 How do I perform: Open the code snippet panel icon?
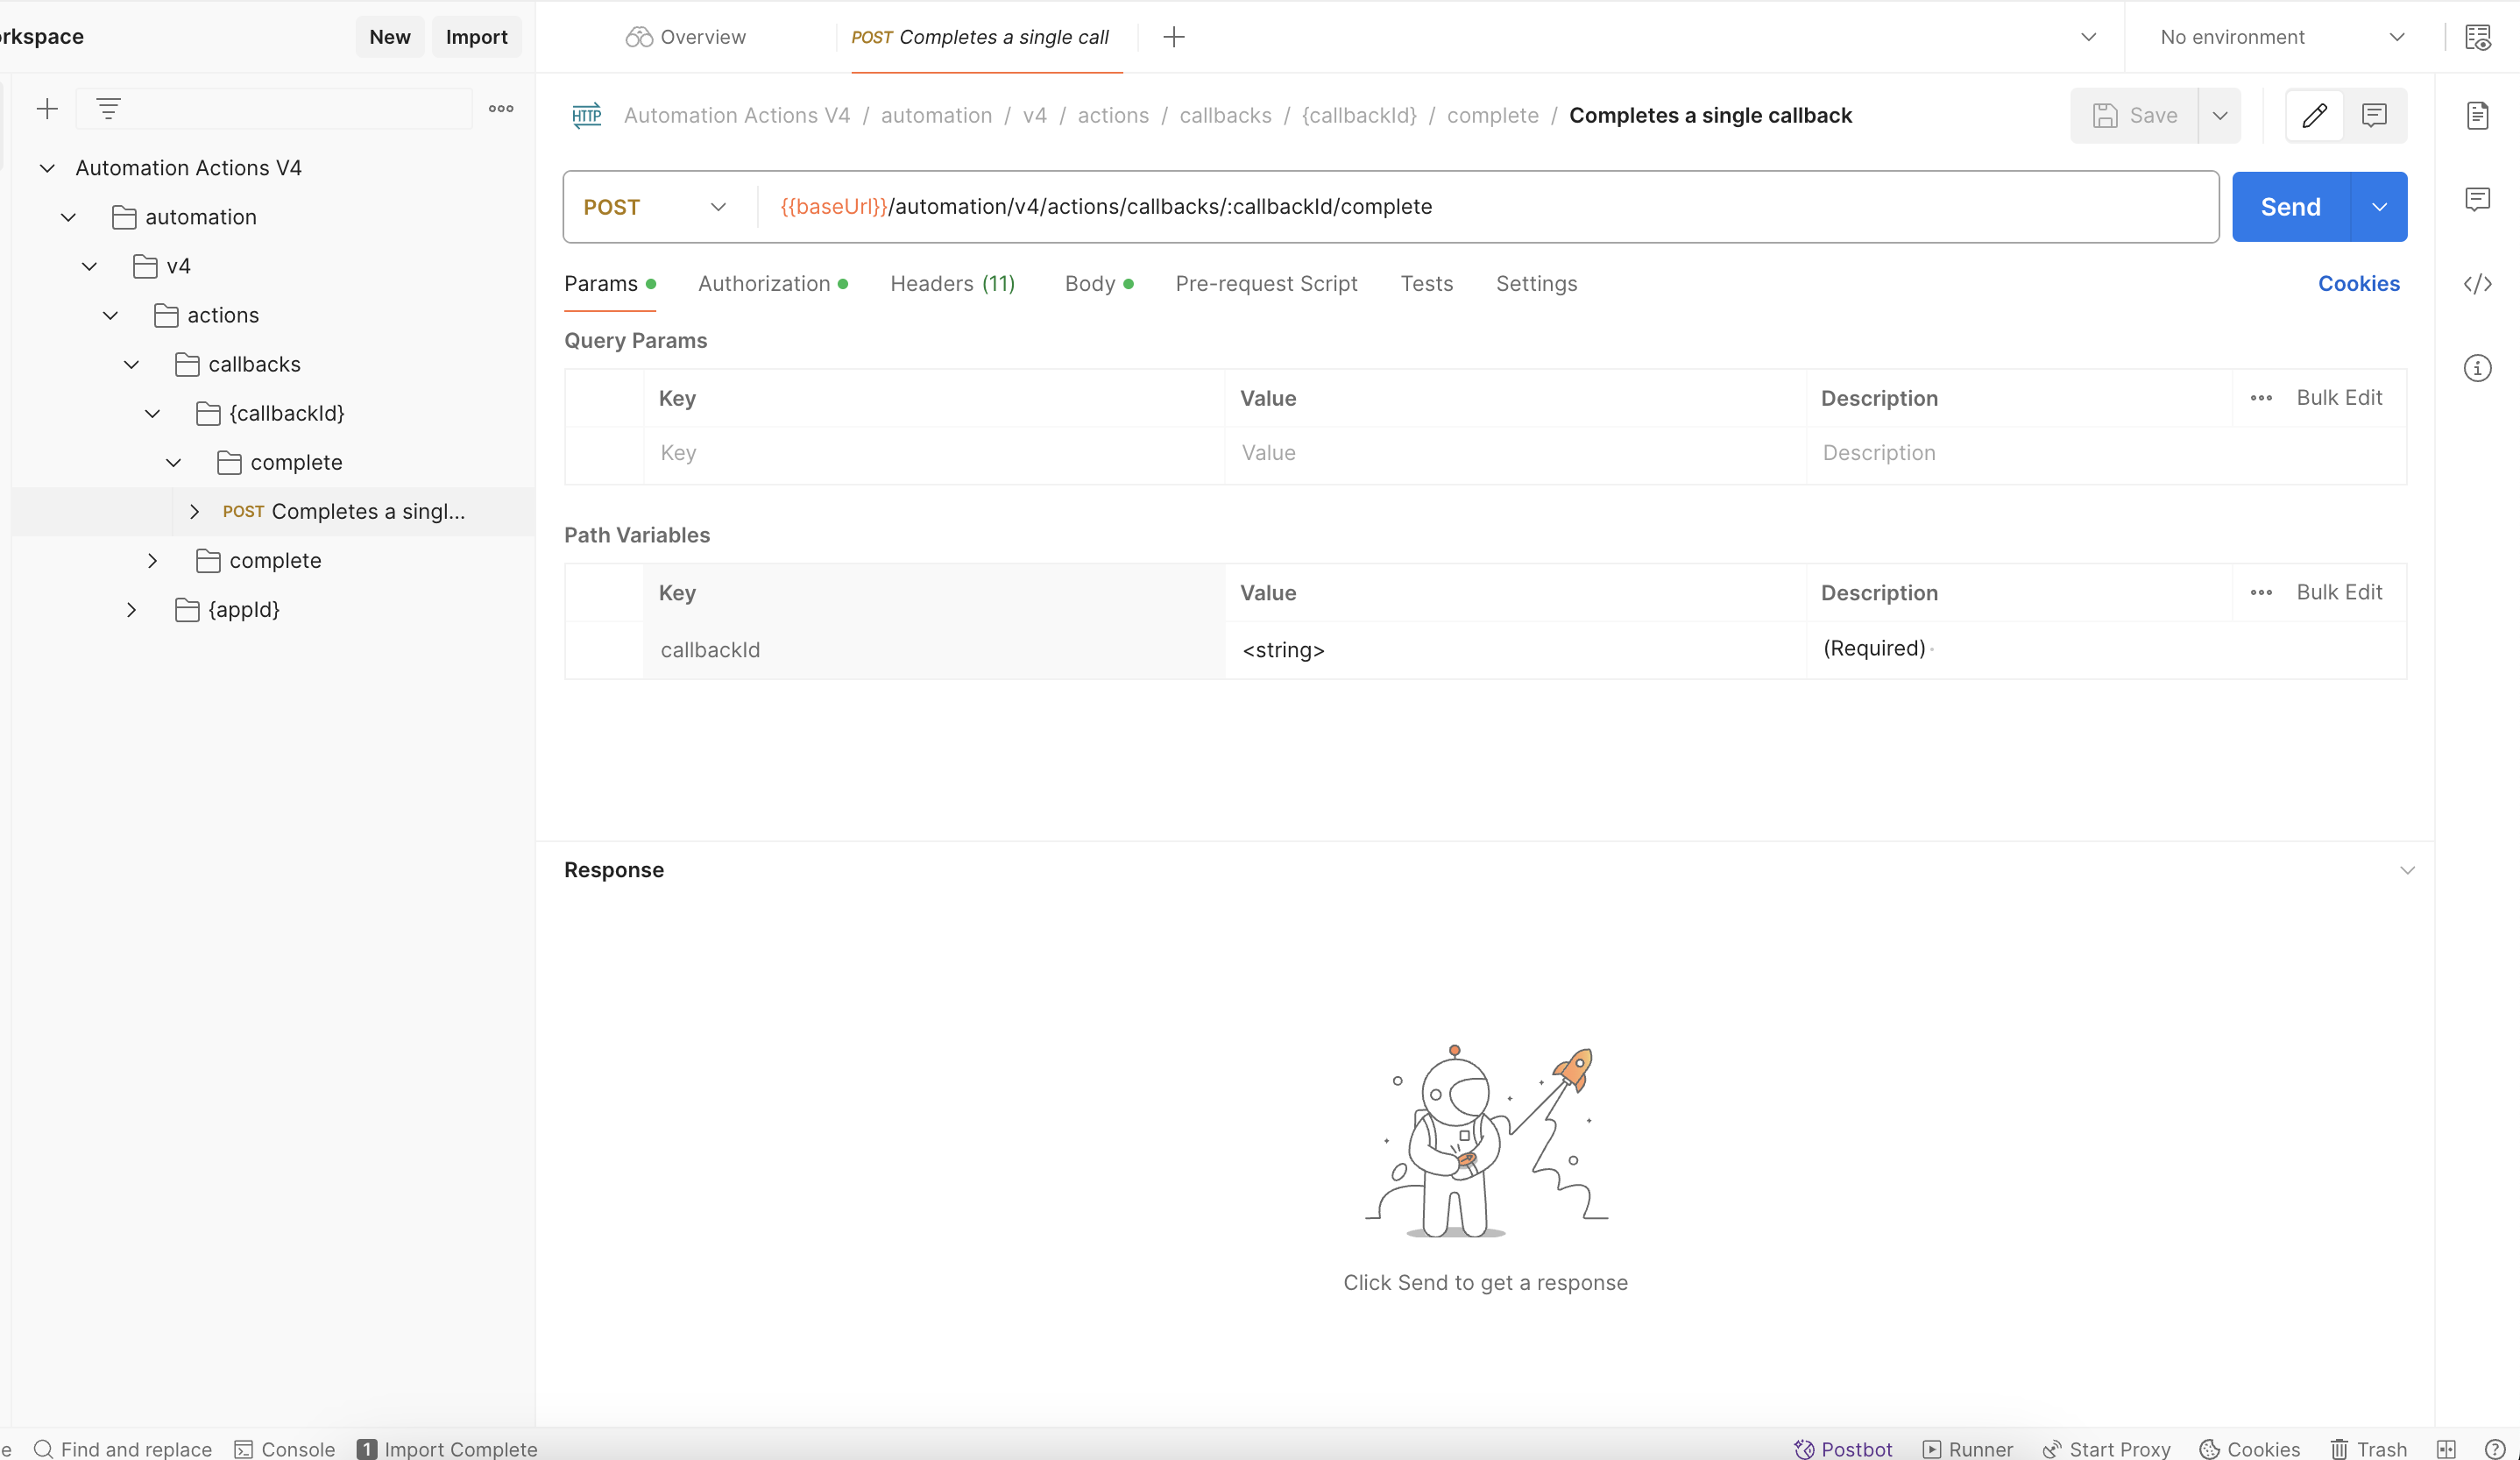point(2477,284)
